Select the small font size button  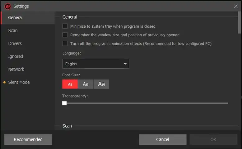coord(70,84)
